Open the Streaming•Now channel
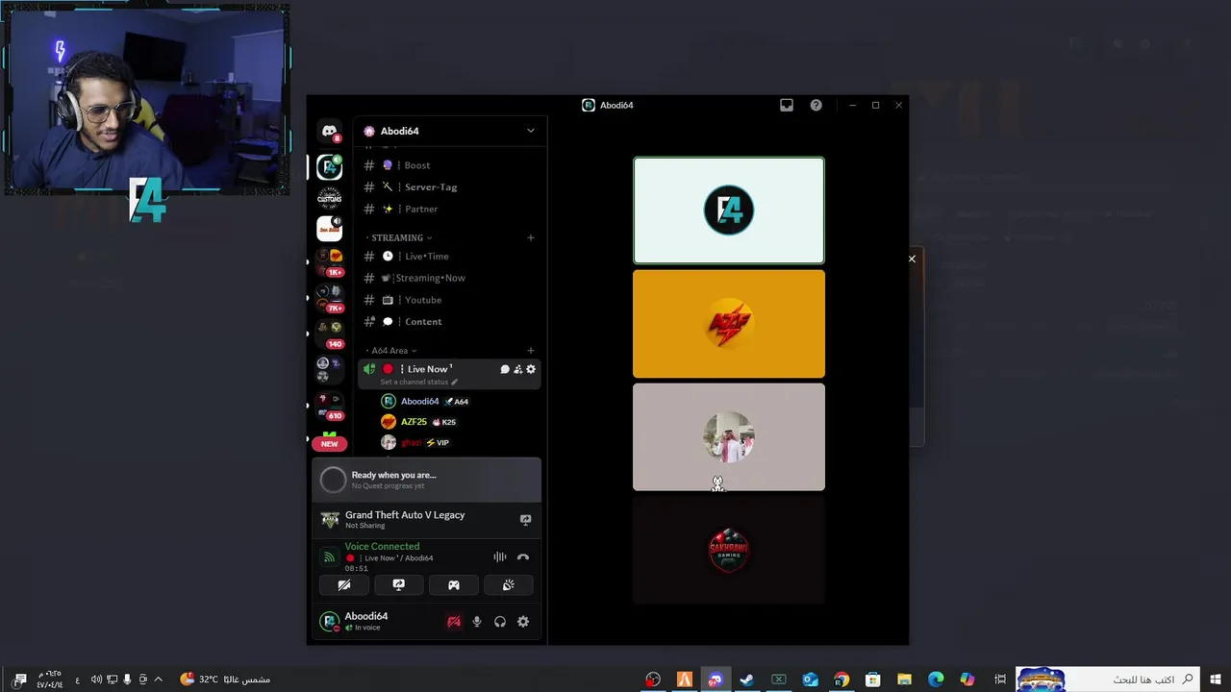Screen dimensions: 1231x692 click(448, 278)
